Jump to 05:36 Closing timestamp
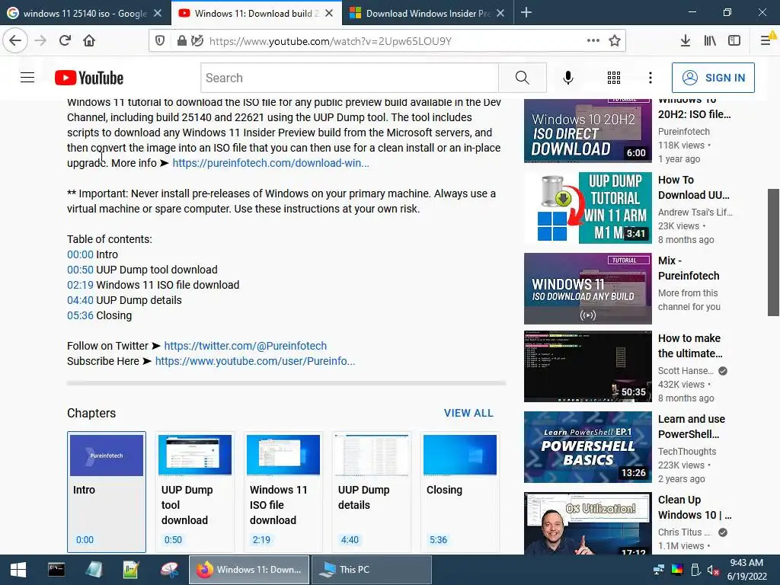The height and width of the screenshot is (585, 780). click(x=80, y=315)
